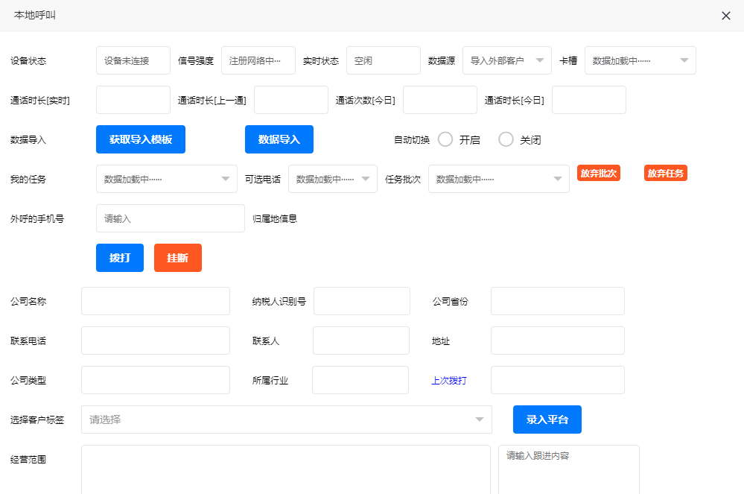744x494 pixels.
Task: Open the 卡槽 dropdown
Action: coord(640,60)
